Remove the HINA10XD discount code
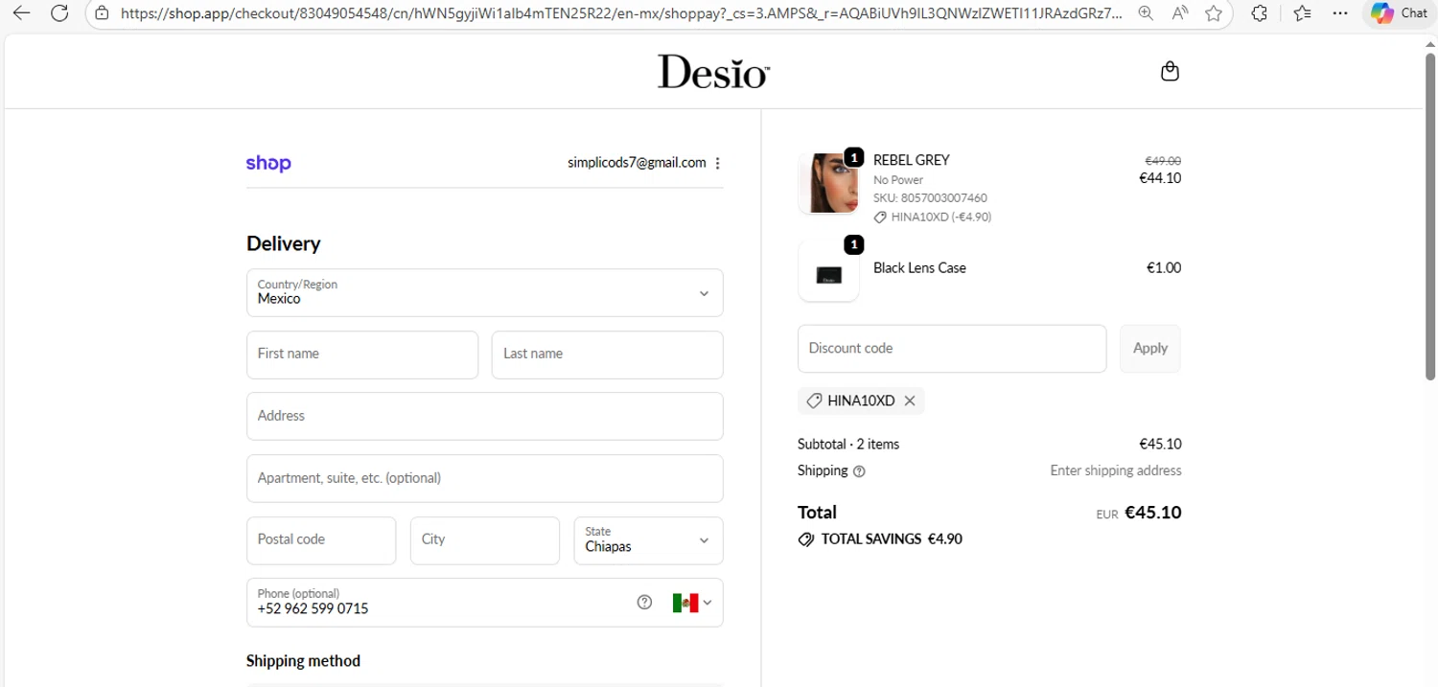1438x687 pixels. pos(910,401)
